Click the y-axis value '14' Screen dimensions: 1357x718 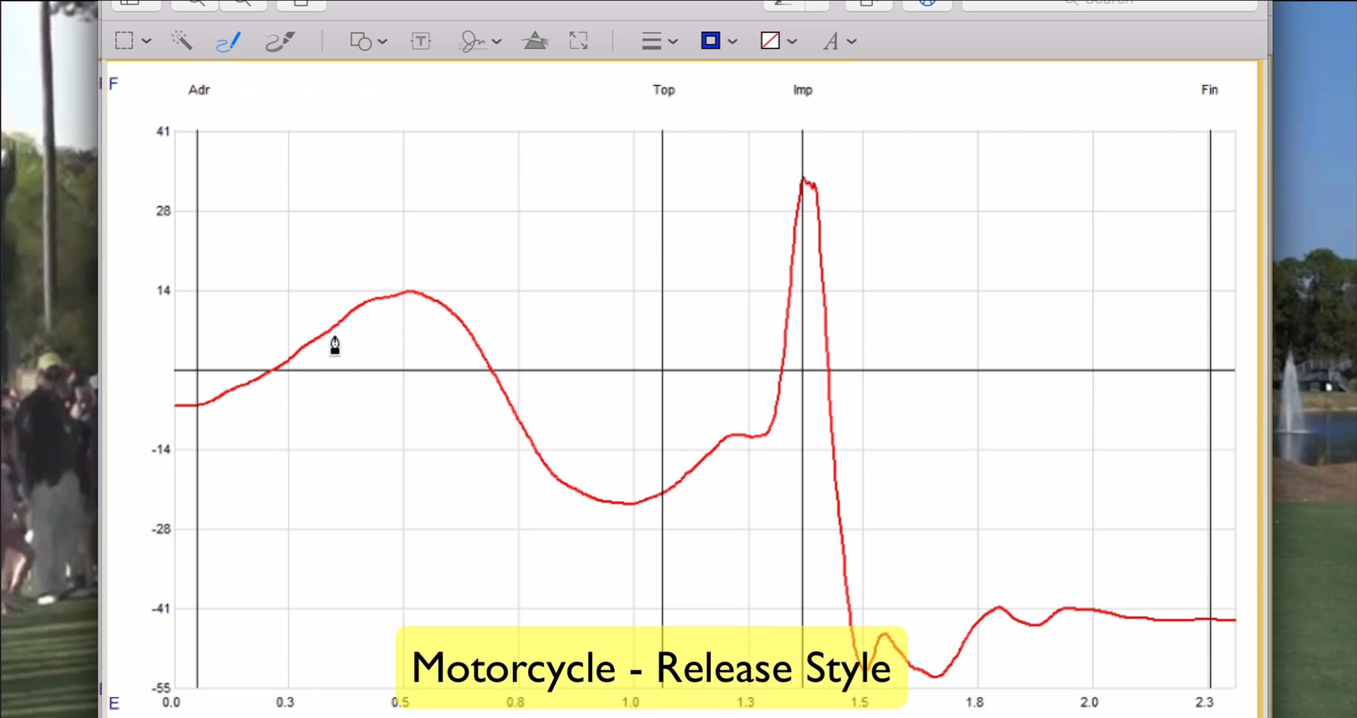pyautogui.click(x=163, y=290)
